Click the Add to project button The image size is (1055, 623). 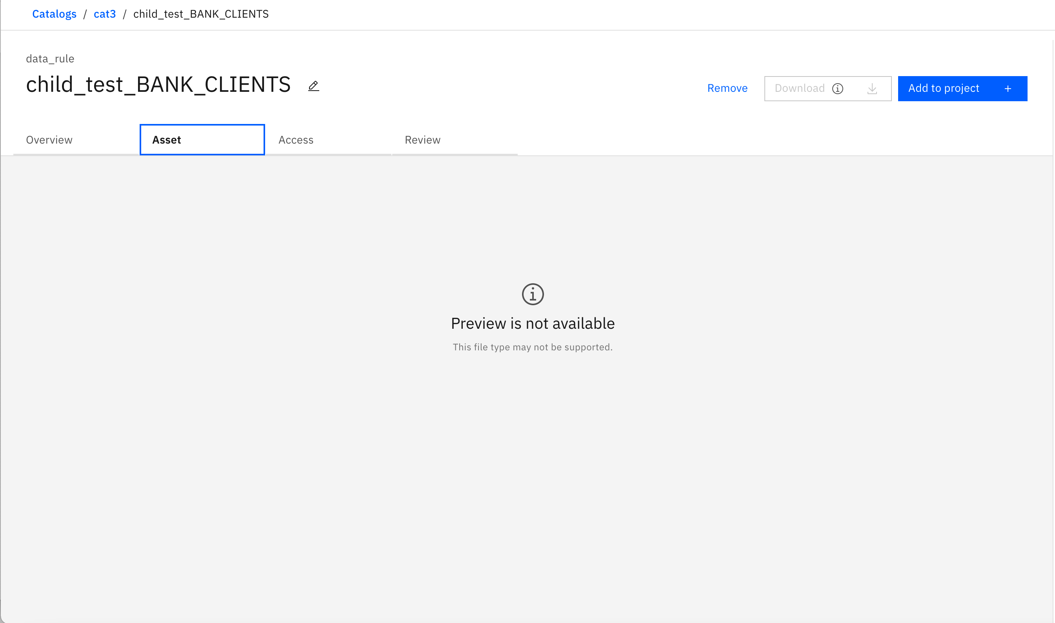[943, 88]
